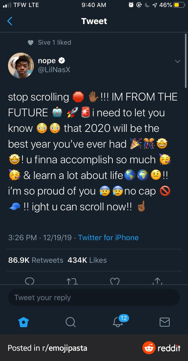
Task: Tap LilNasX's profile picture
Action: point(21,65)
